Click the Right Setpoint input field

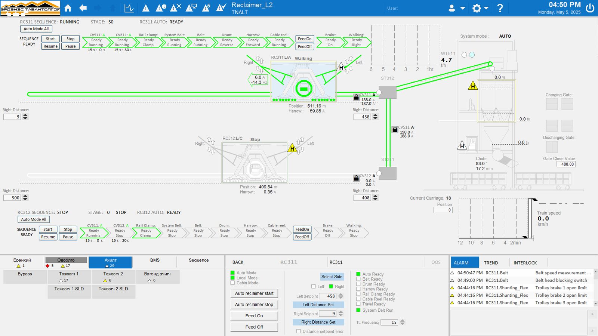(328, 314)
